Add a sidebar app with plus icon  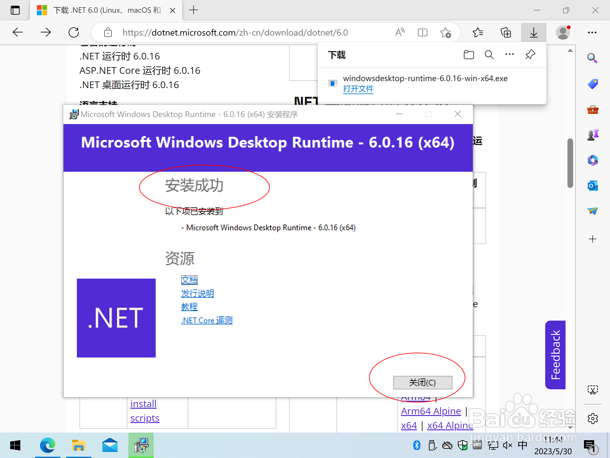pos(592,239)
